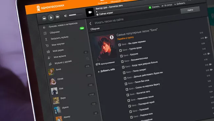Follow the 'Перейти в группу' link
The image size is (214, 121).
coord(125,38)
